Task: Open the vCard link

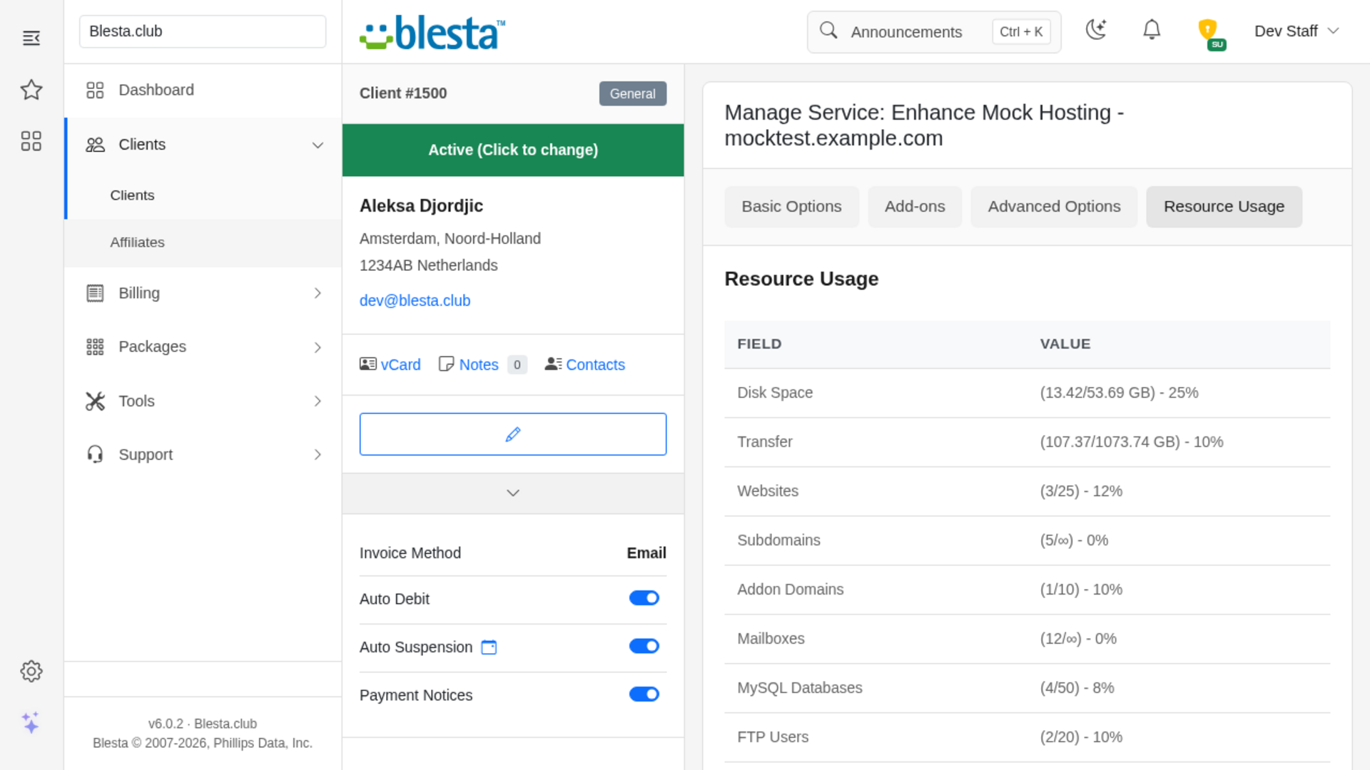Action: click(x=400, y=365)
